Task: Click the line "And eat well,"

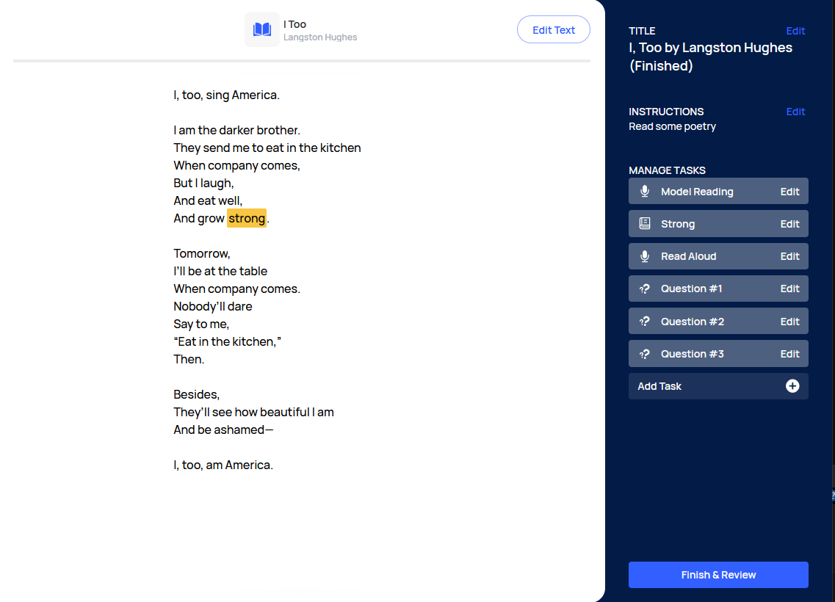Action: click(208, 200)
